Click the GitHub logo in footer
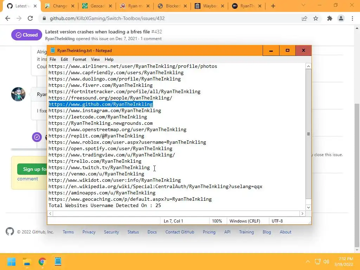The image size is (360, 270). click(10, 231)
